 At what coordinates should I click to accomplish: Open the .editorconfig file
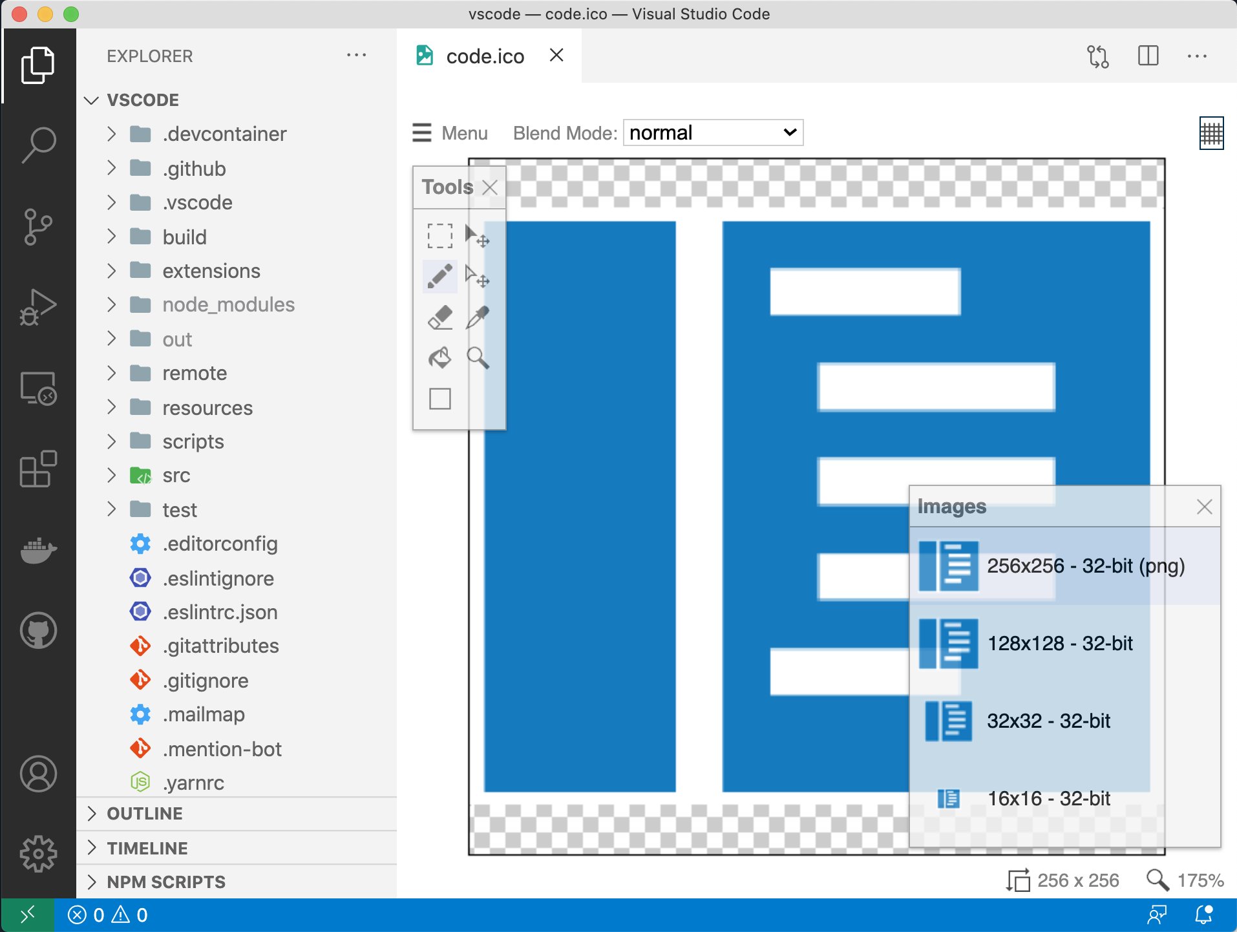click(237, 544)
